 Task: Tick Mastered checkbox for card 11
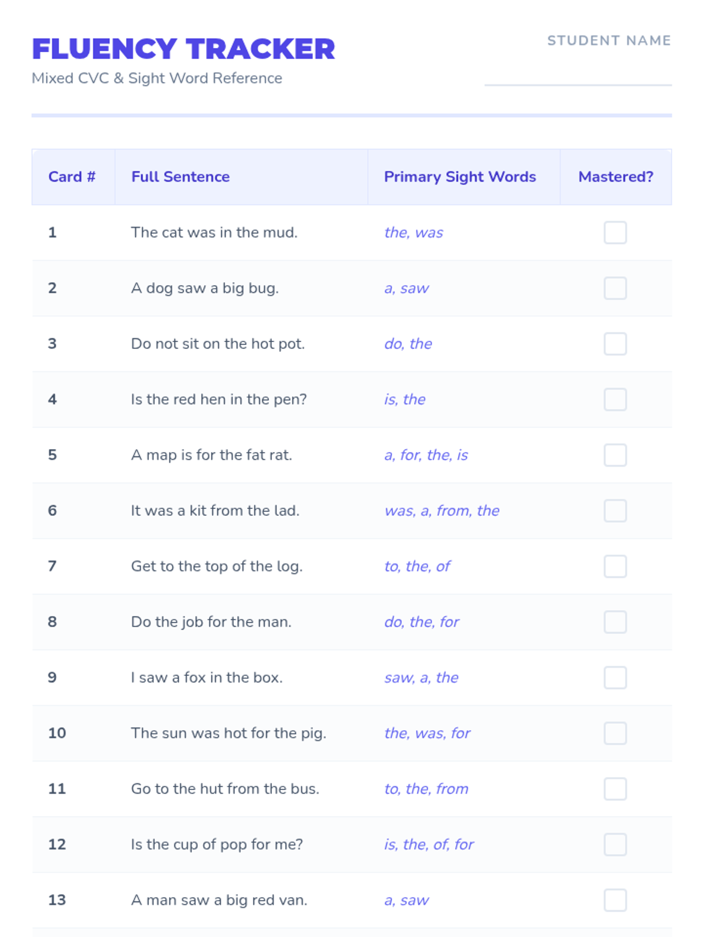click(x=615, y=789)
